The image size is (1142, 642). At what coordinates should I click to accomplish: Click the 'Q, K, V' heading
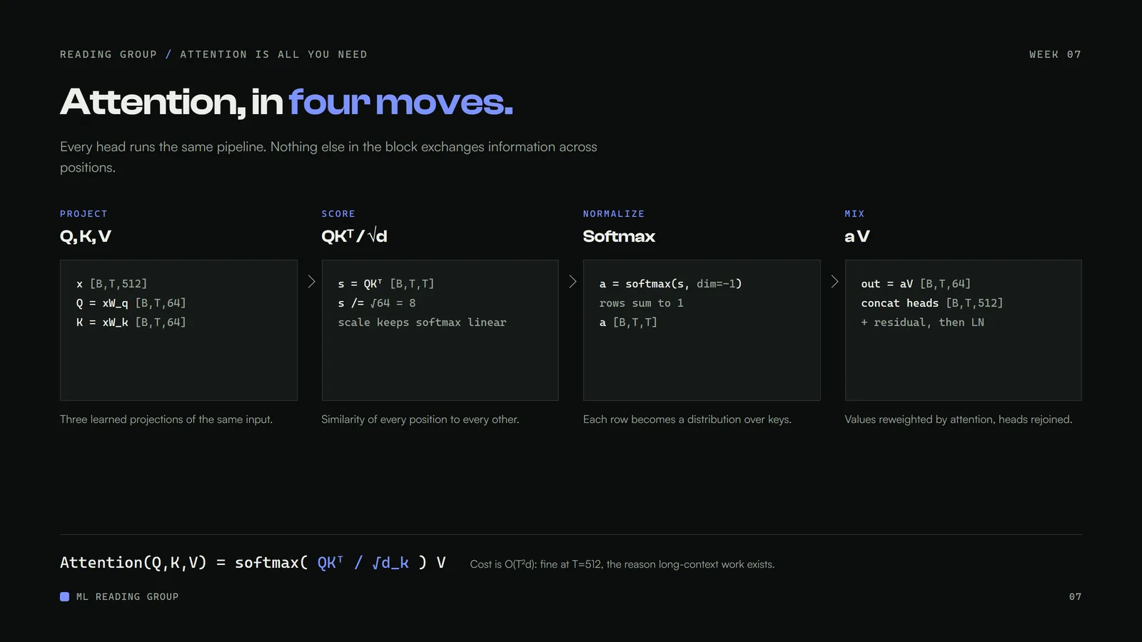[x=86, y=237]
